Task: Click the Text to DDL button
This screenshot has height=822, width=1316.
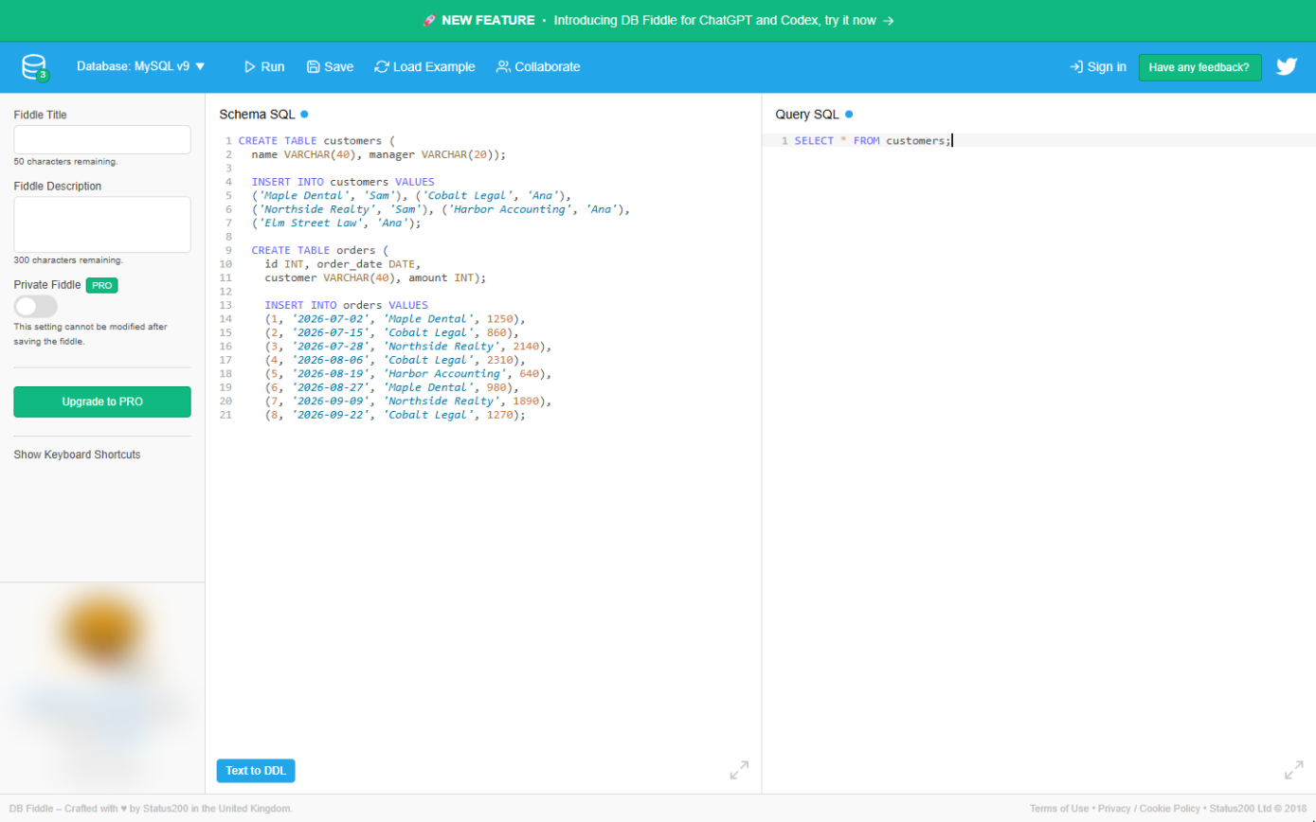Action: click(x=256, y=771)
